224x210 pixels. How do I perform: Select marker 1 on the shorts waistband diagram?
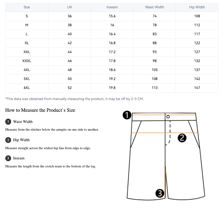click(x=127, y=115)
